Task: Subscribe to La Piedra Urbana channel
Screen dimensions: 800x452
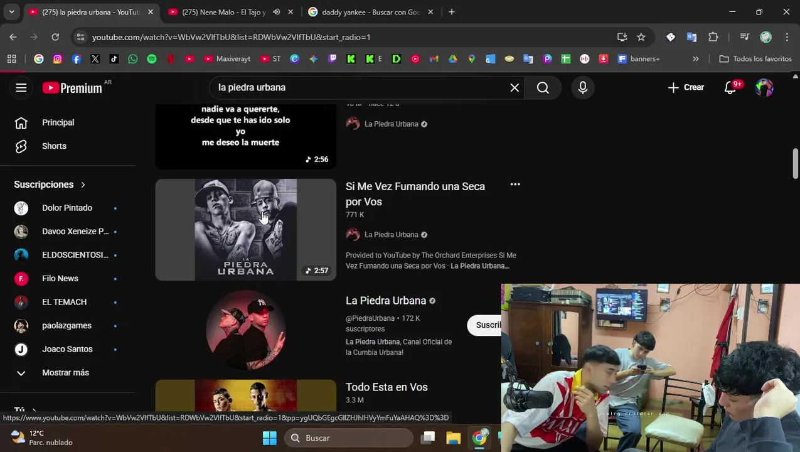Action: pyautogui.click(x=484, y=325)
